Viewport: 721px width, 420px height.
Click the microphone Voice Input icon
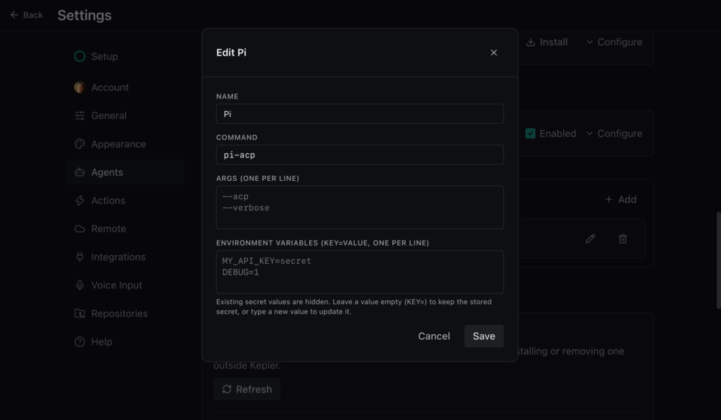click(80, 286)
